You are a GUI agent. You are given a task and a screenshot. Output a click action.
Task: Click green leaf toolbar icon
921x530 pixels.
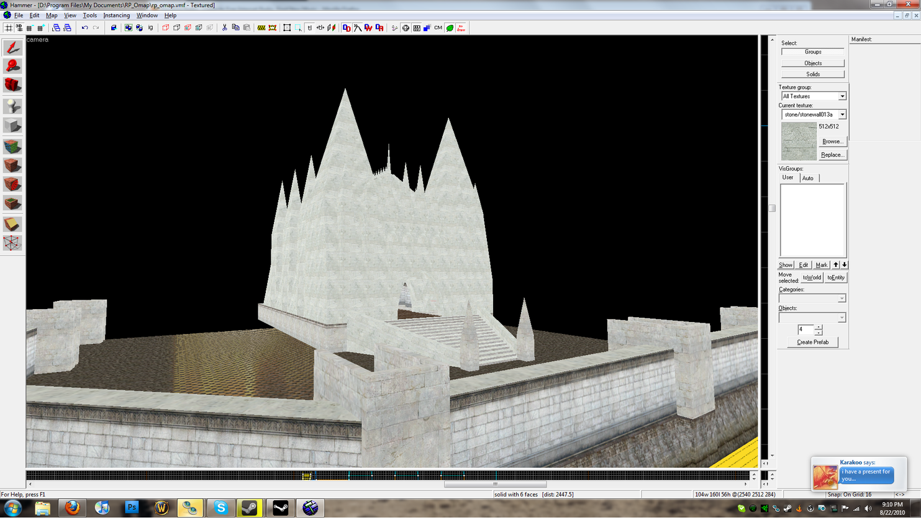pyautogui.click(x=450, y=28)
